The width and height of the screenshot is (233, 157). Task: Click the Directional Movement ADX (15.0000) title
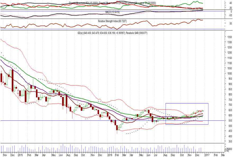click(84, 3)
